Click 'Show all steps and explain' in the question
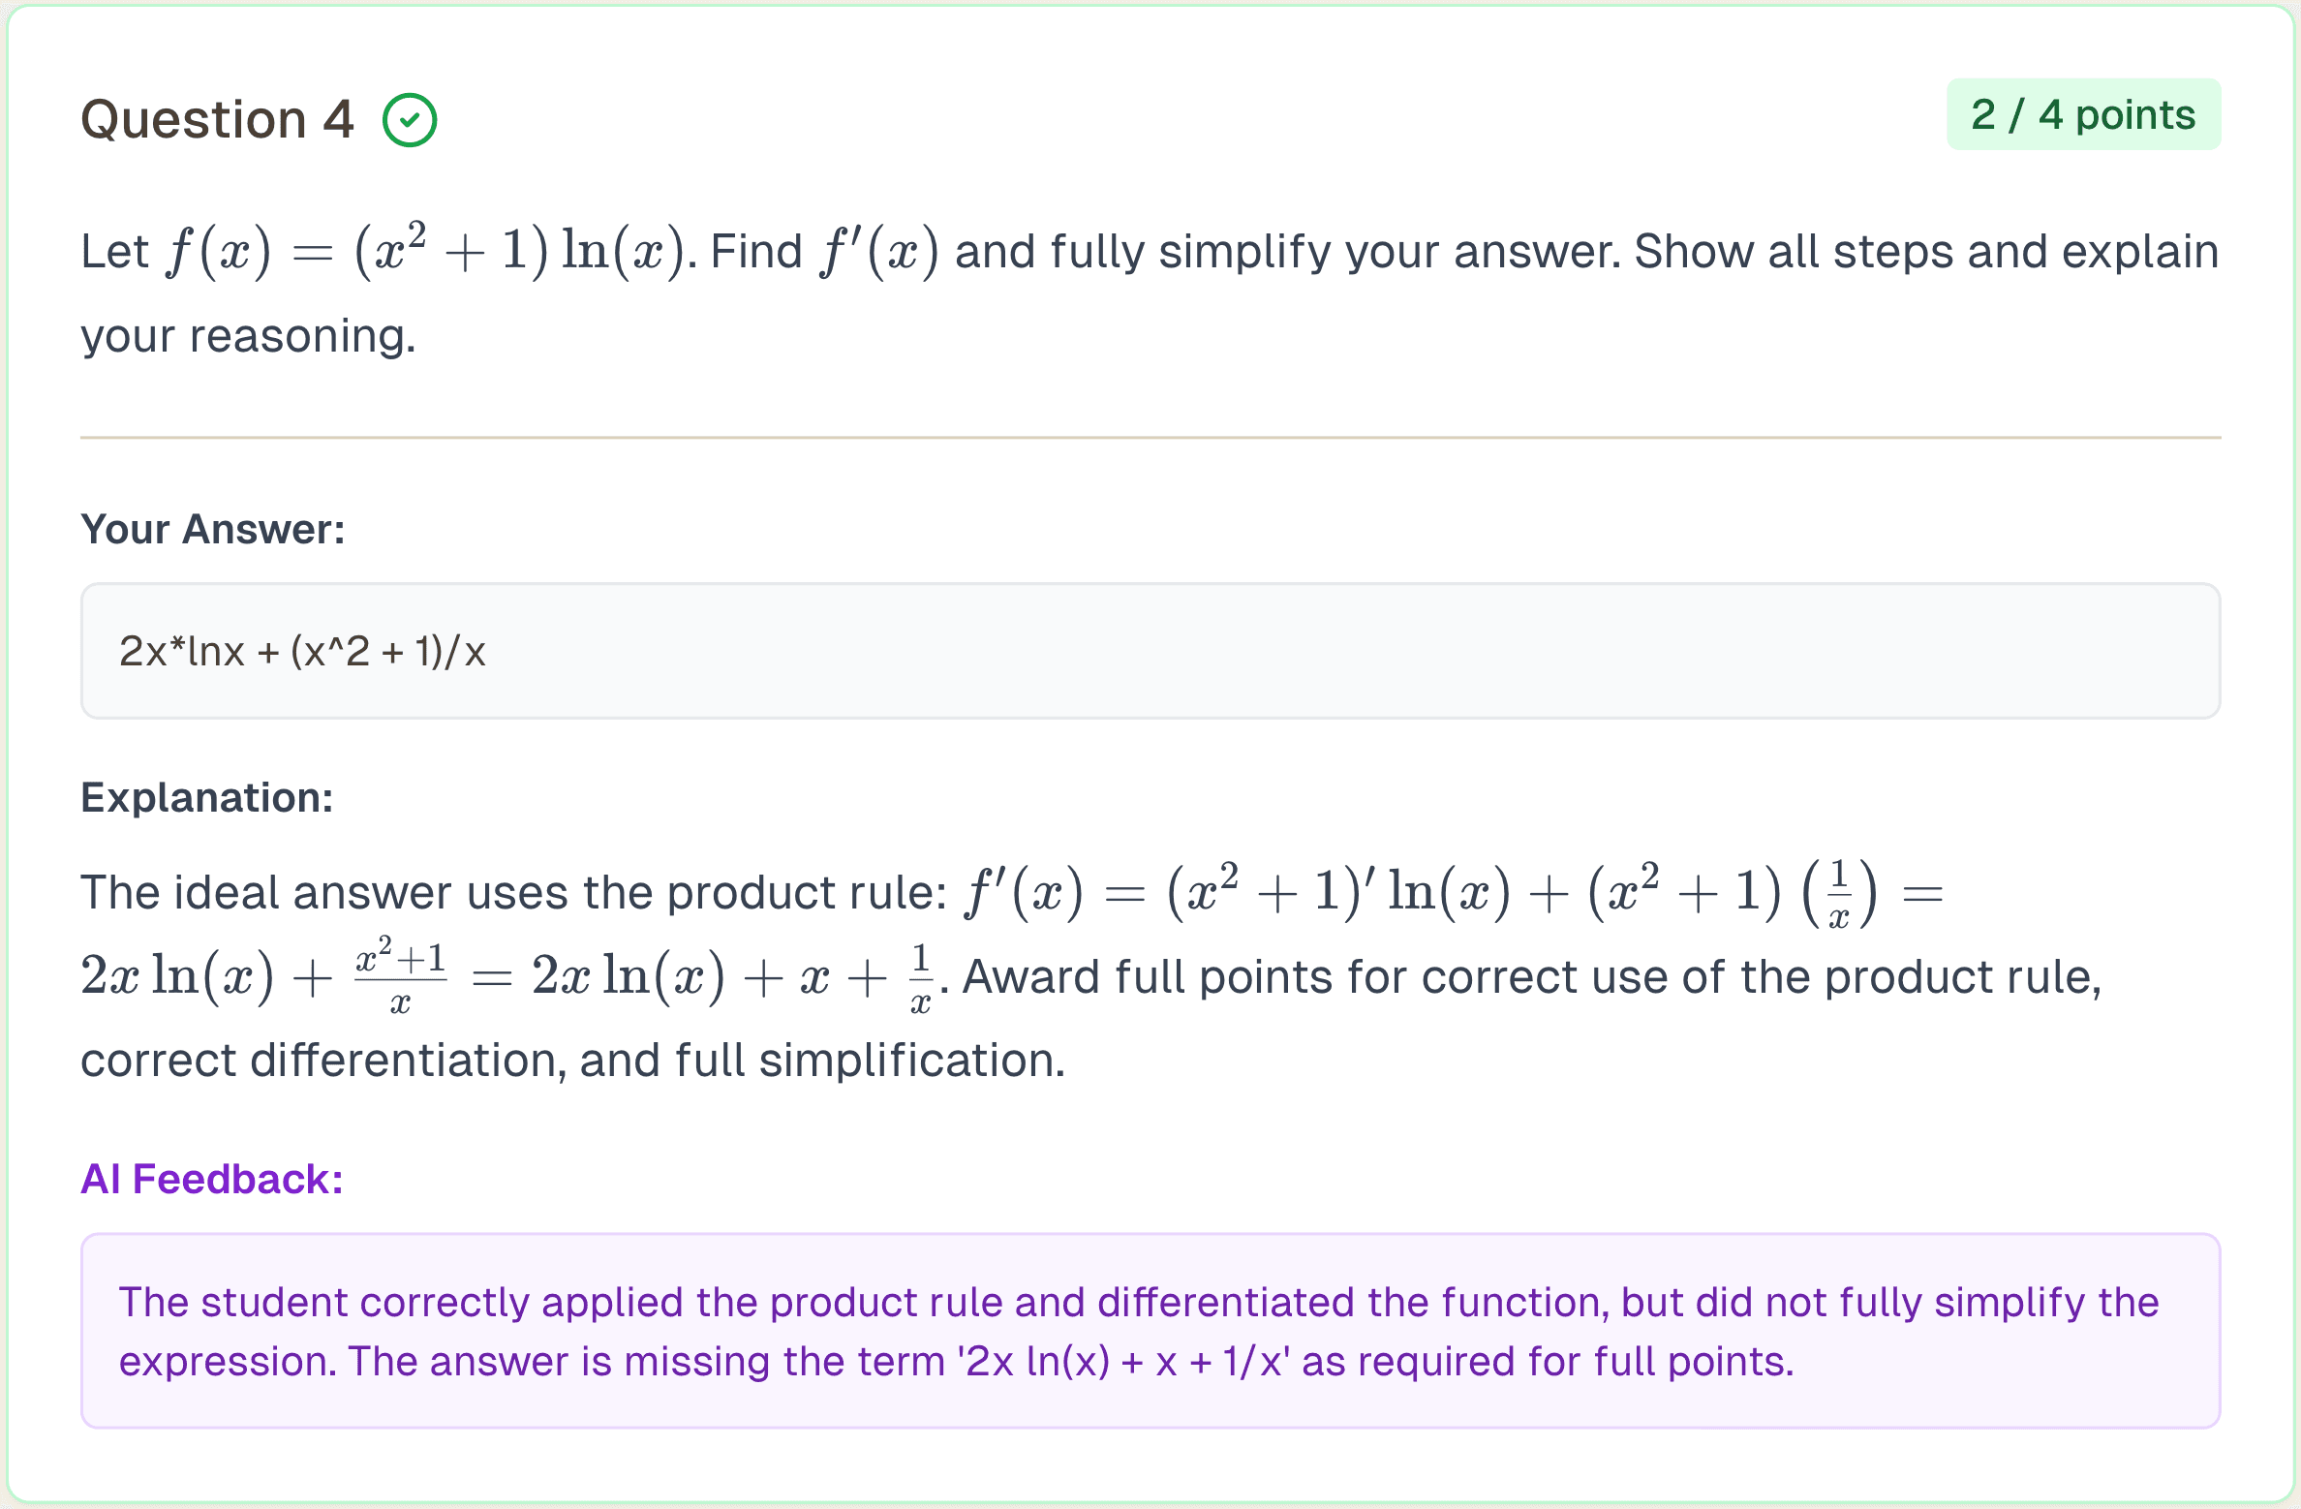 pyautogui.click(x=1925, y=252)
